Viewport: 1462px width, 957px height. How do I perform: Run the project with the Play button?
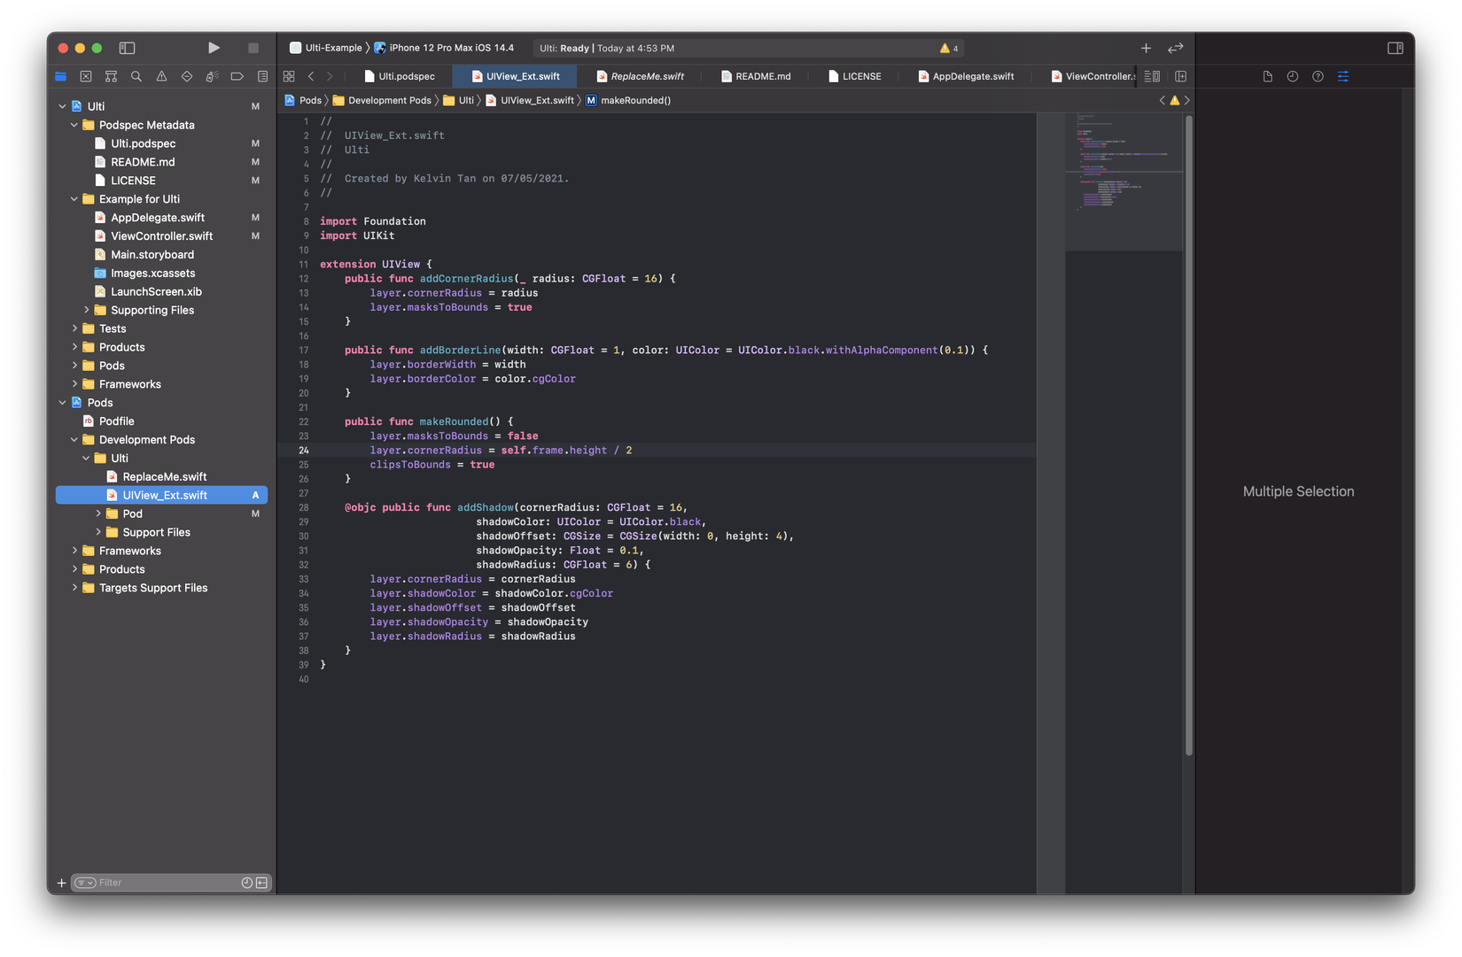click(x=214, y=48)
